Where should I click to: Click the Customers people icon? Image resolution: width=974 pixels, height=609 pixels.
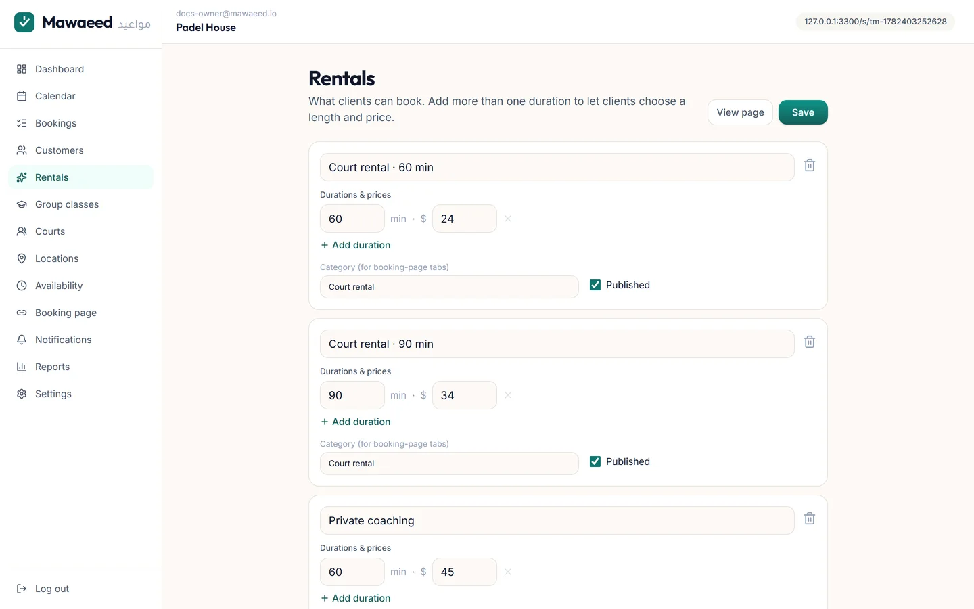(x=22, y=150)
